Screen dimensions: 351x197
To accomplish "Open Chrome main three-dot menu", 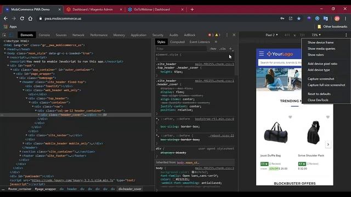I will tap(346, 19).
